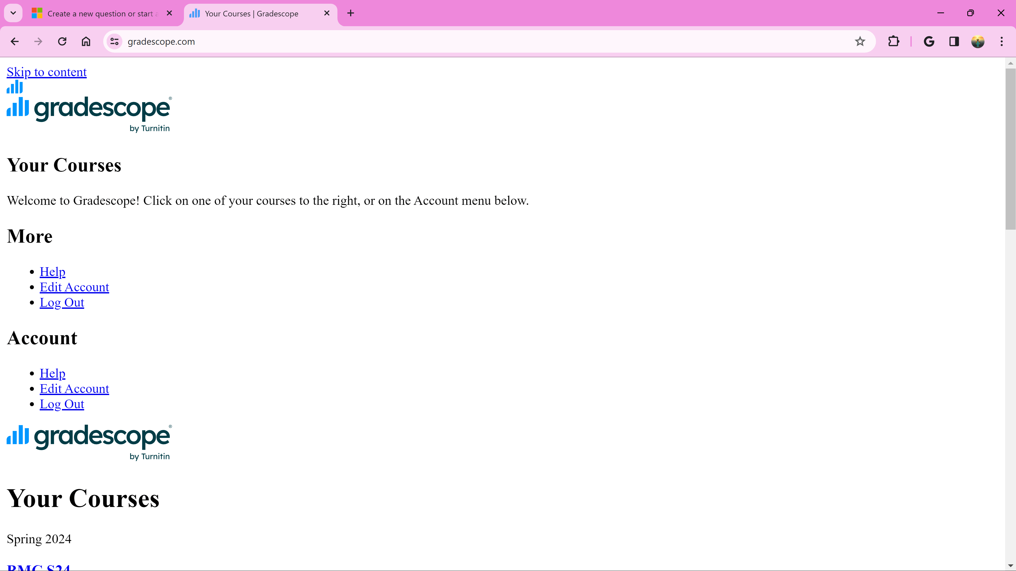
Task: Open the Extensions puzzle icon
Action: click(x=893, y=41)
